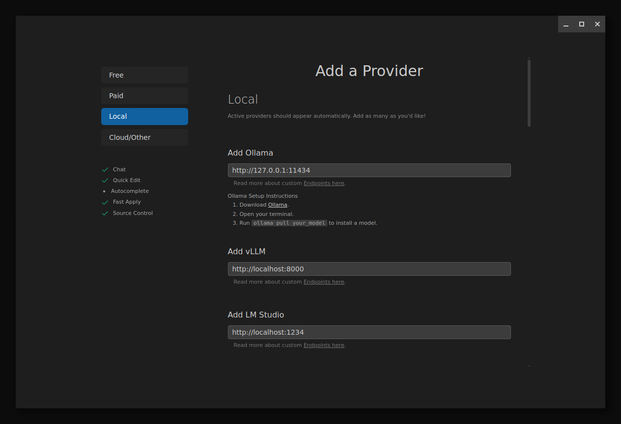Select the Paid provider tab
The width and height of the screenshot is (621, 424).
point(144,96)
